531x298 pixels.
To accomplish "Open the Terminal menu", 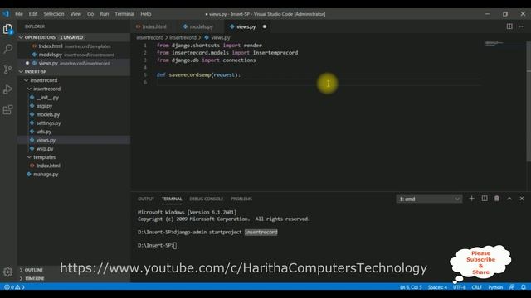I will click(124, 14).
